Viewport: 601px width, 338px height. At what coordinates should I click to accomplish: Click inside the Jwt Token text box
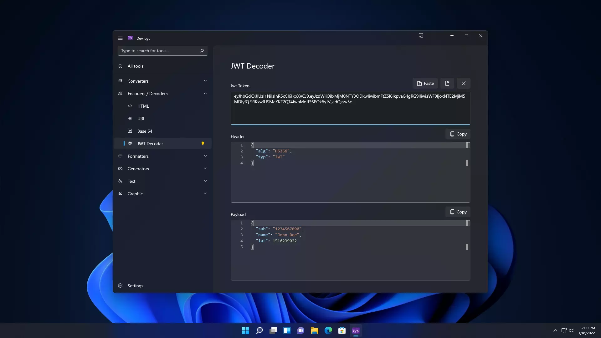coord(350,108)
